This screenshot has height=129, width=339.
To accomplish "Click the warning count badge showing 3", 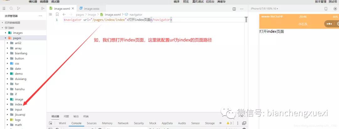I will pyautogui.click(x=229, y=123).
